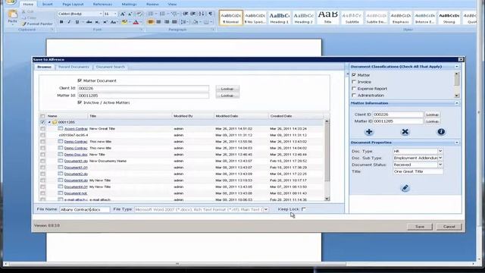Toggle the Inactive / Active Matters checkbox

(80, 102)
